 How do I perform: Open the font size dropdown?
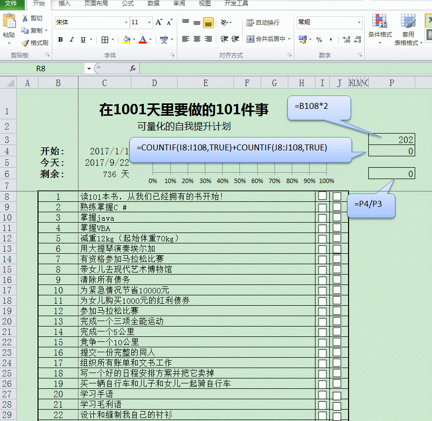[149, 22]
